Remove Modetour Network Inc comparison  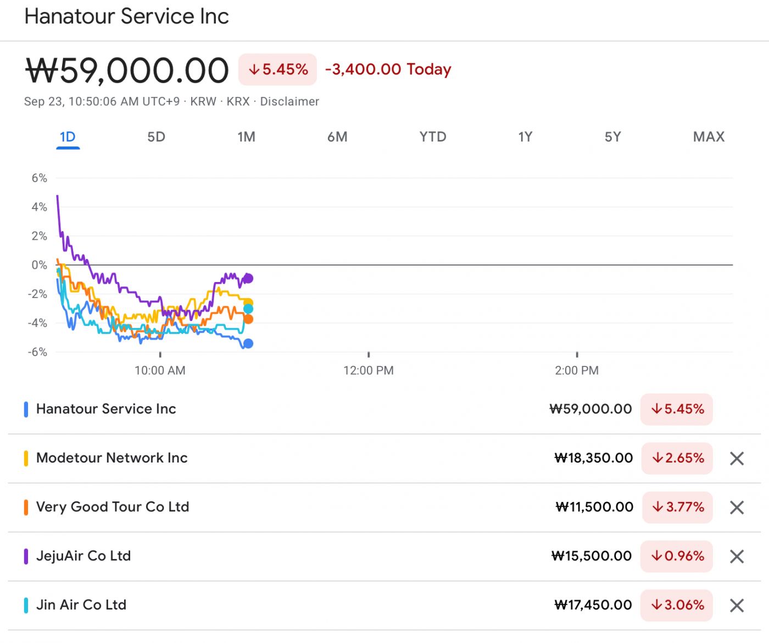[x=737, y=459]
